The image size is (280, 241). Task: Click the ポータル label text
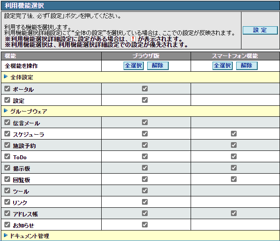23,90
